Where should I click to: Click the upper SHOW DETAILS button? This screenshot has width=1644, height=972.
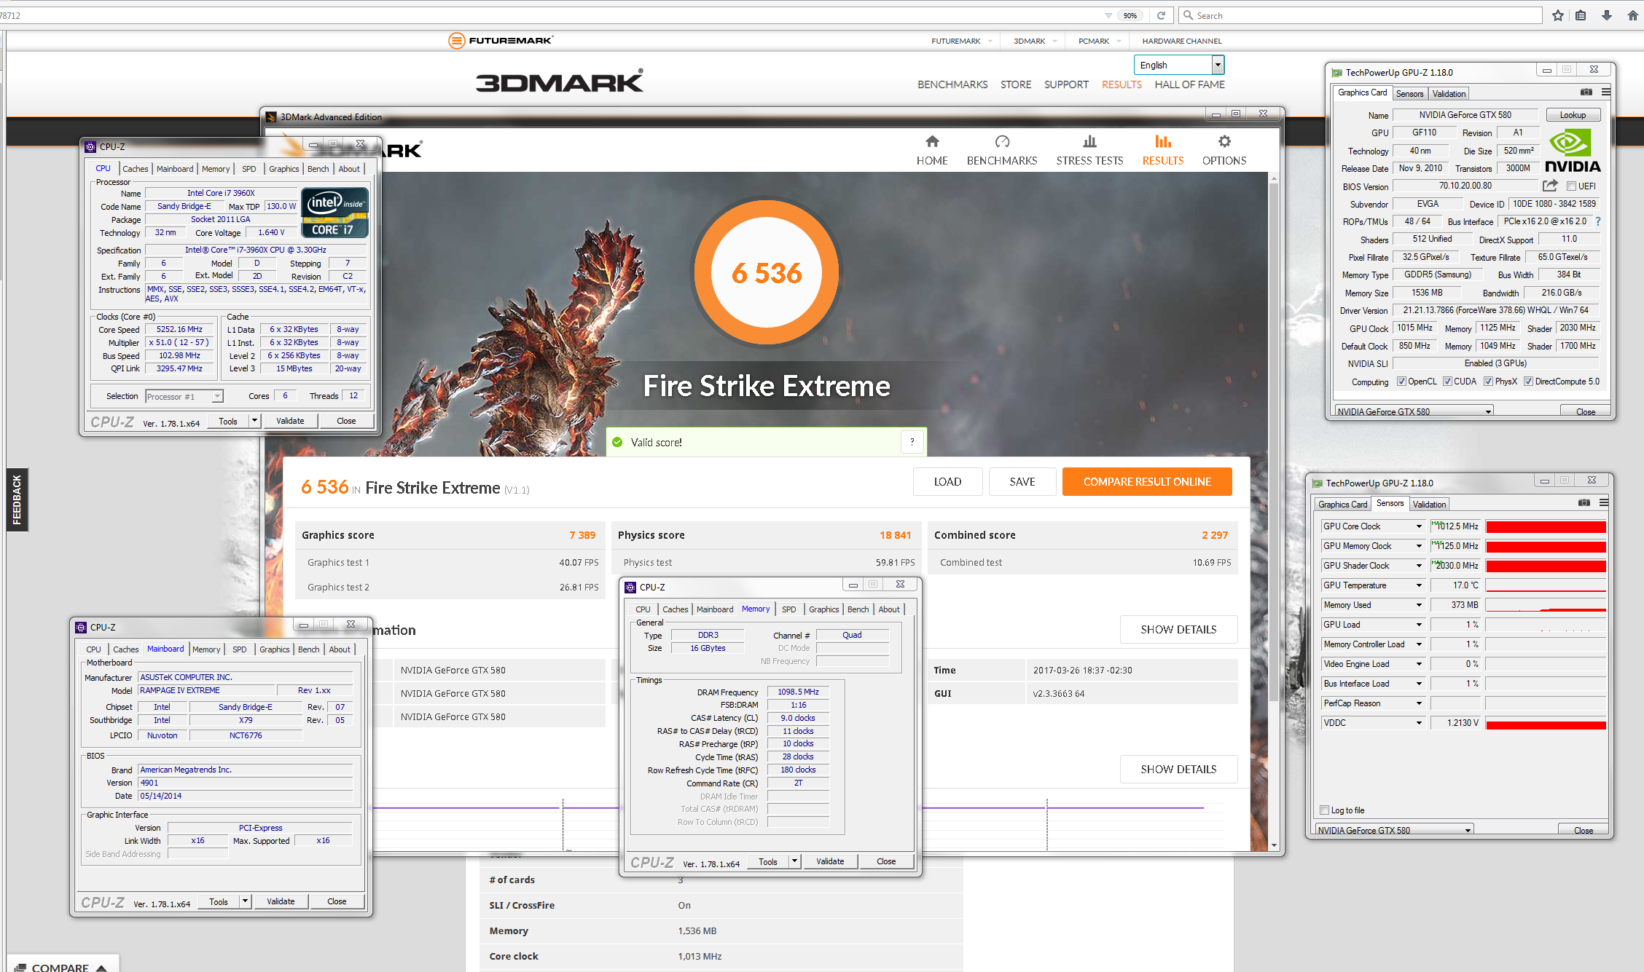(x=1178, y=630)
